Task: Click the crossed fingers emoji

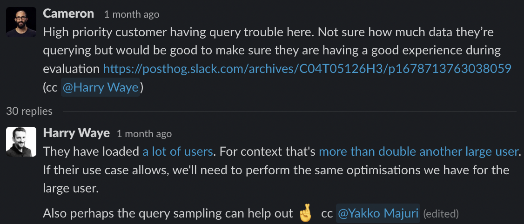Action: click(x=305, y=214)
